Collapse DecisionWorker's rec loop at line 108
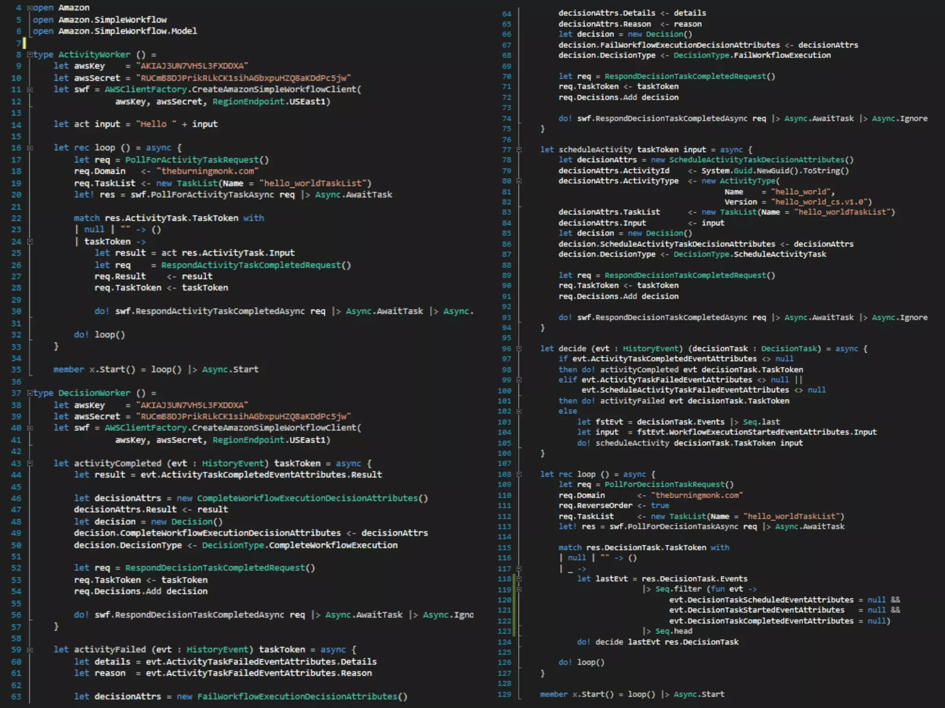Image resolution: width=945 pixels, height=708 pixels. (x=519, y=474)
